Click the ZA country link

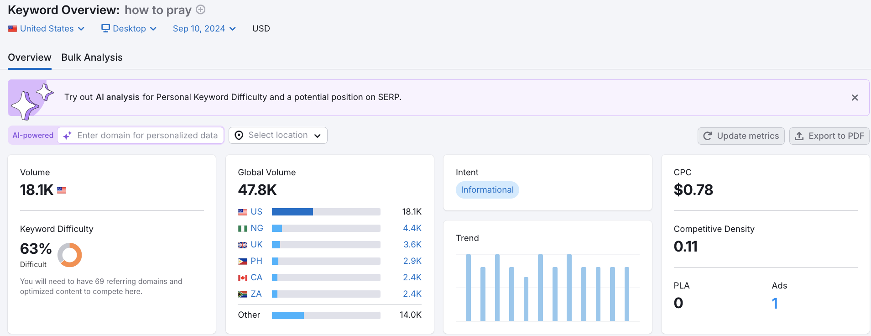pyautogui.click(x=256, y=294)
